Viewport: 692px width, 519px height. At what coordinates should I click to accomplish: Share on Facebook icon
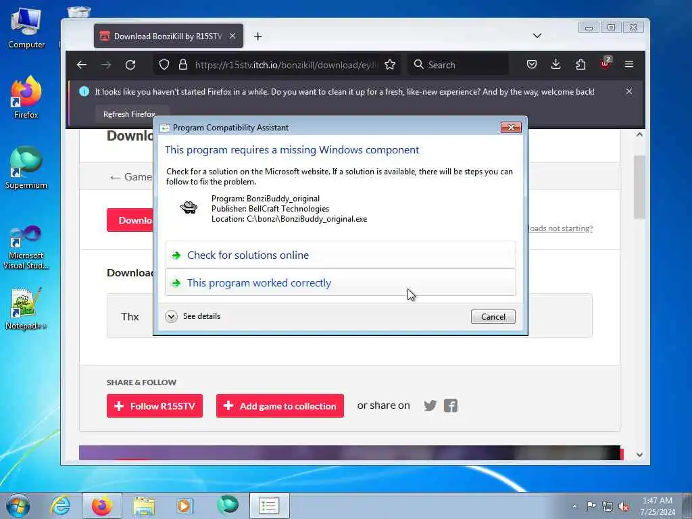pyautogui.click(x=451, y=405)
